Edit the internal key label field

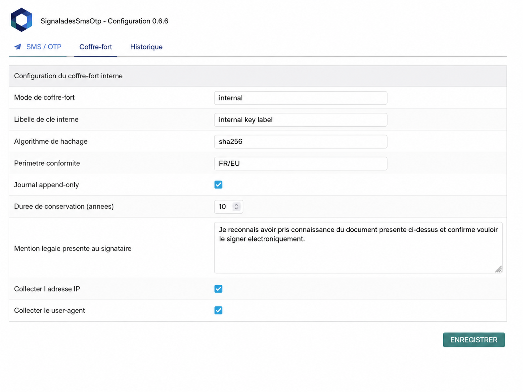301,120
